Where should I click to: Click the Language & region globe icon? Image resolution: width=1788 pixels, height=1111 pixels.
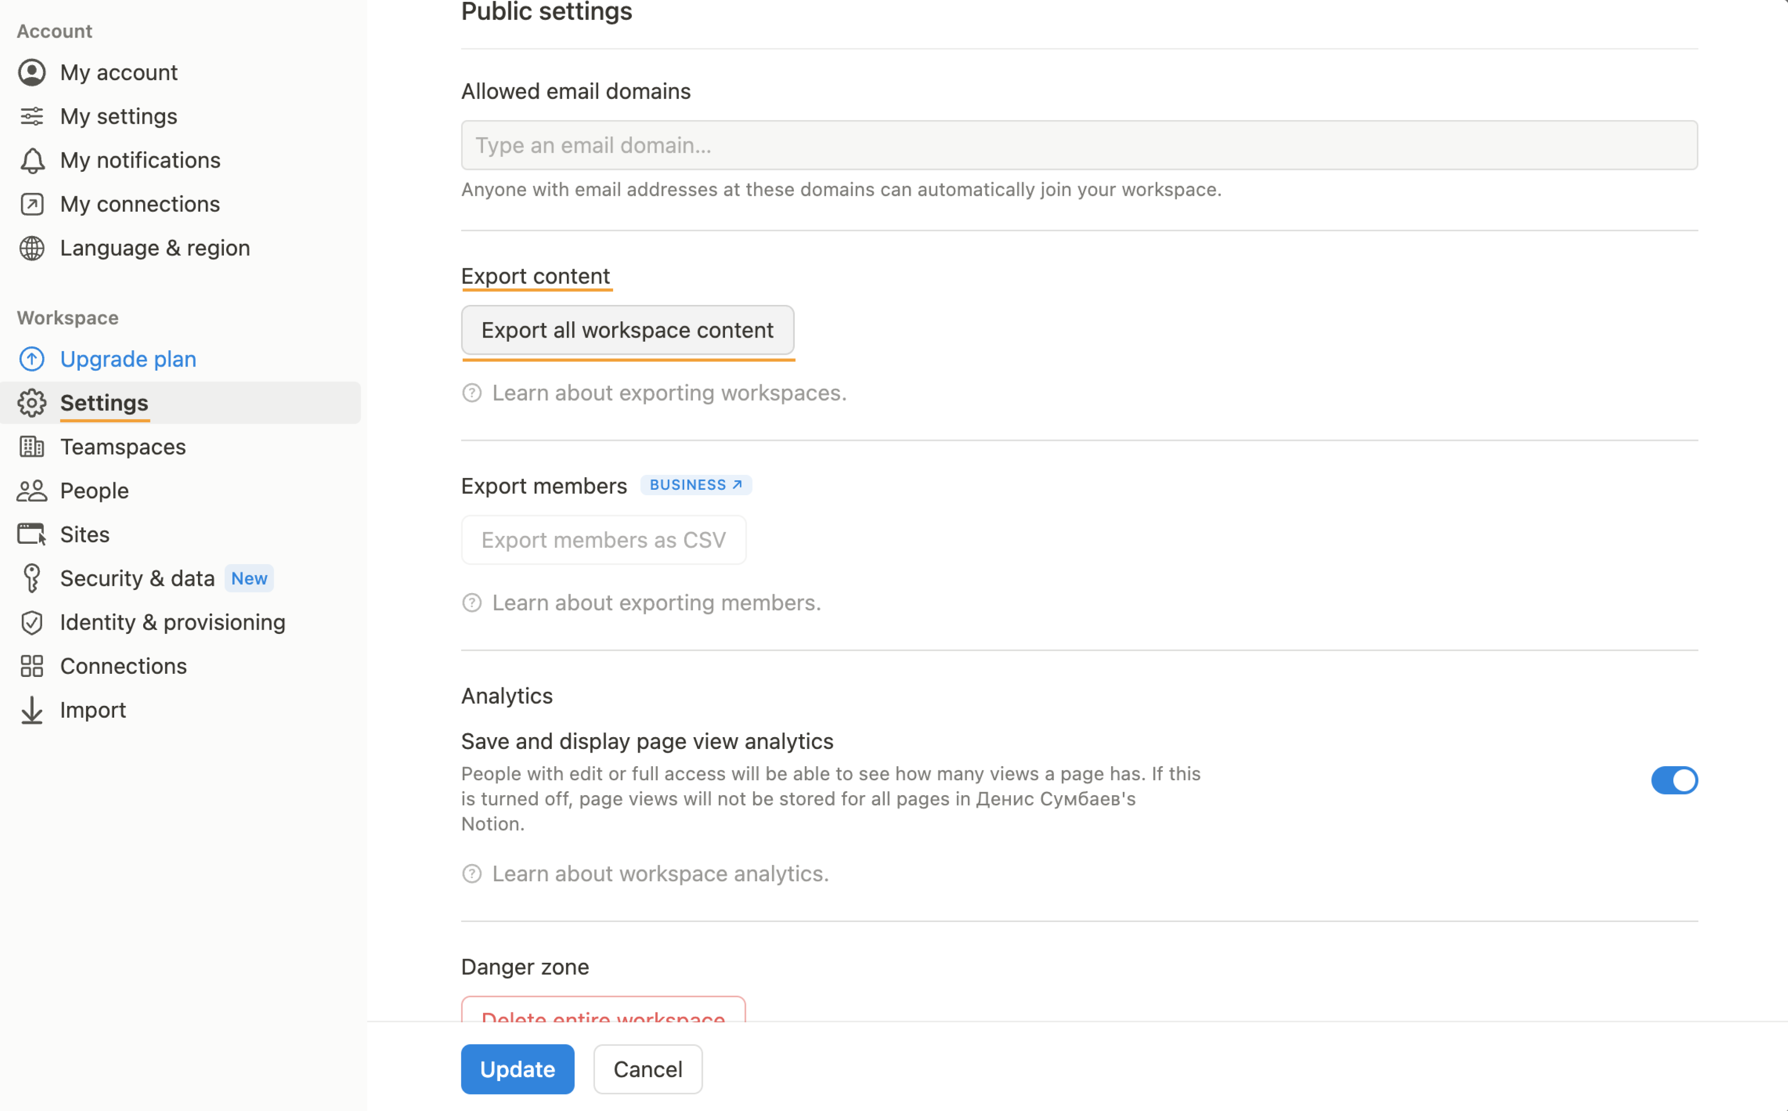[32, 247]
